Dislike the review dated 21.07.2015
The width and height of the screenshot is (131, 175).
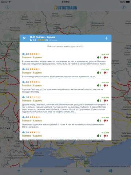pyautogui.click(x=106, y=73)
